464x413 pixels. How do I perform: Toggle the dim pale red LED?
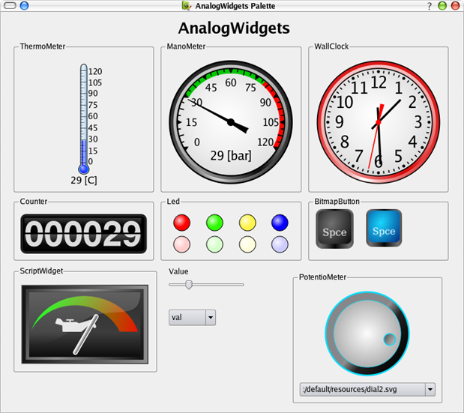tap(182, 244)
